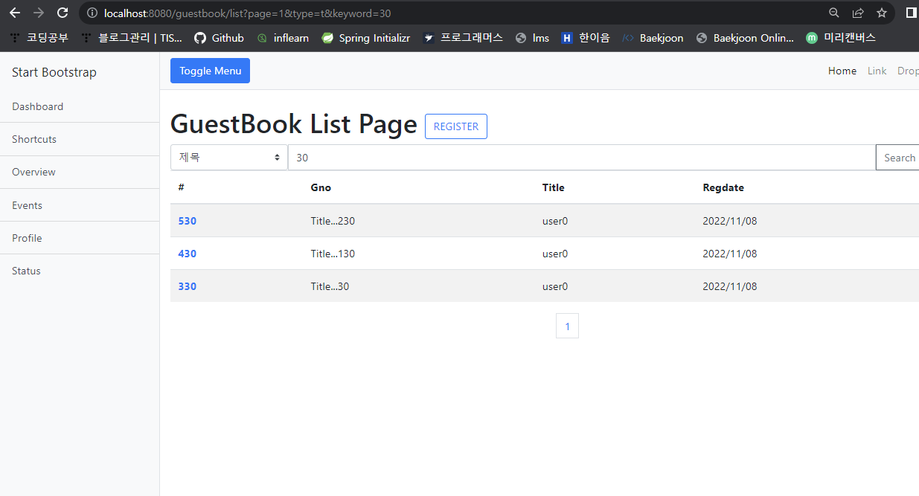
Task: Open the Dropdown navbar item
Action: 908,71
